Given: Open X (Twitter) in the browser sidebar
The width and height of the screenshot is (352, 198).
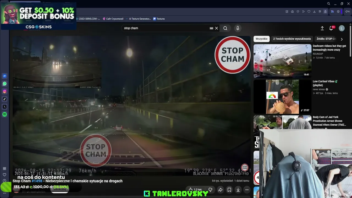Looking at the screenshot, I should click(5, 107).
